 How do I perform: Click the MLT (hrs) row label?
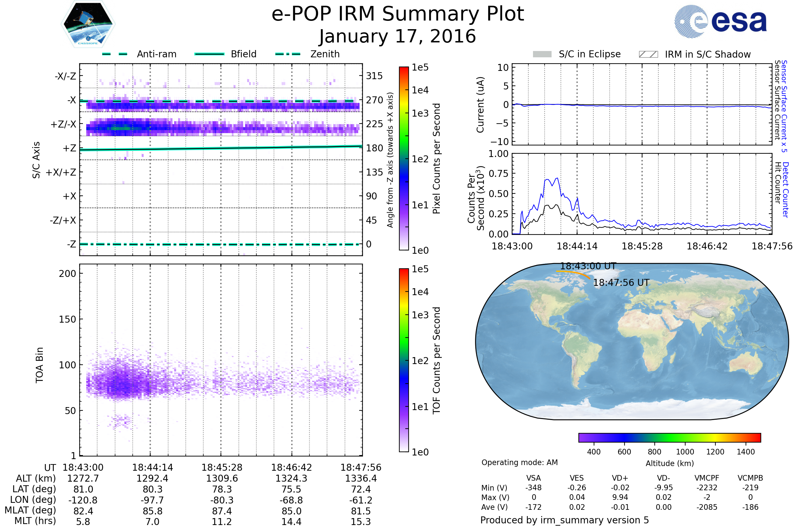tap(35, 521)
